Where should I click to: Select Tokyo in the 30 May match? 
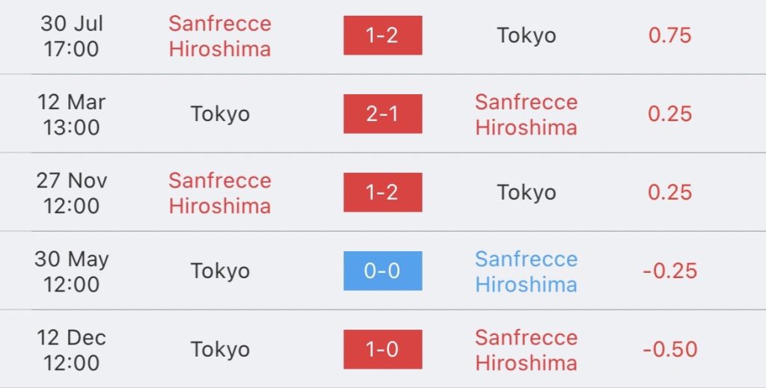(x=219, y=271)
